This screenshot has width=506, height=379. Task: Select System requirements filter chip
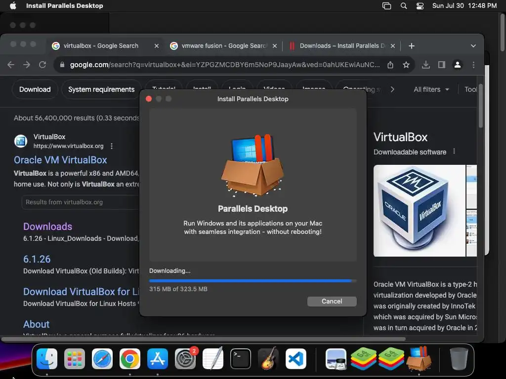tap(101, 89)
